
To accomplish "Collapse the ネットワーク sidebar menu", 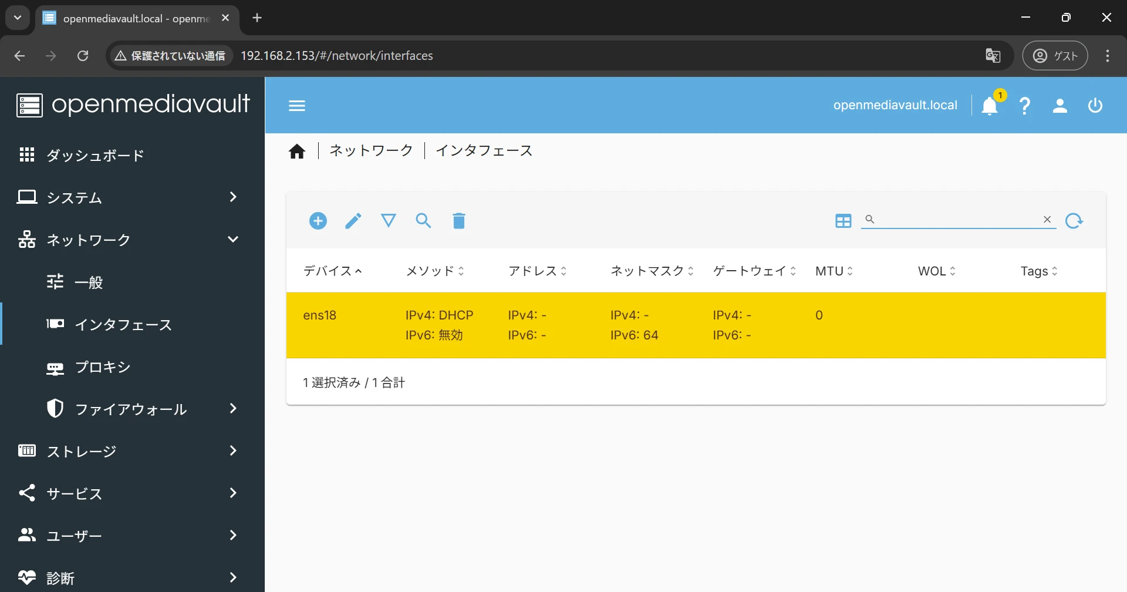I will (132, 240).
